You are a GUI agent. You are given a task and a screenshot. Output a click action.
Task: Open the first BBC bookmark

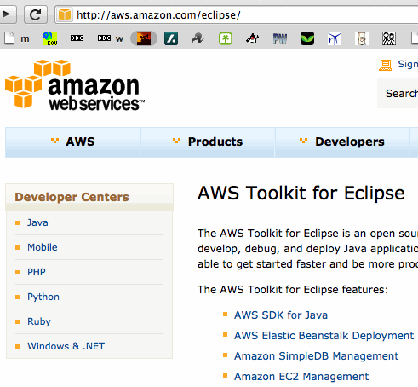pyautogui.click(x=77, y=38)
